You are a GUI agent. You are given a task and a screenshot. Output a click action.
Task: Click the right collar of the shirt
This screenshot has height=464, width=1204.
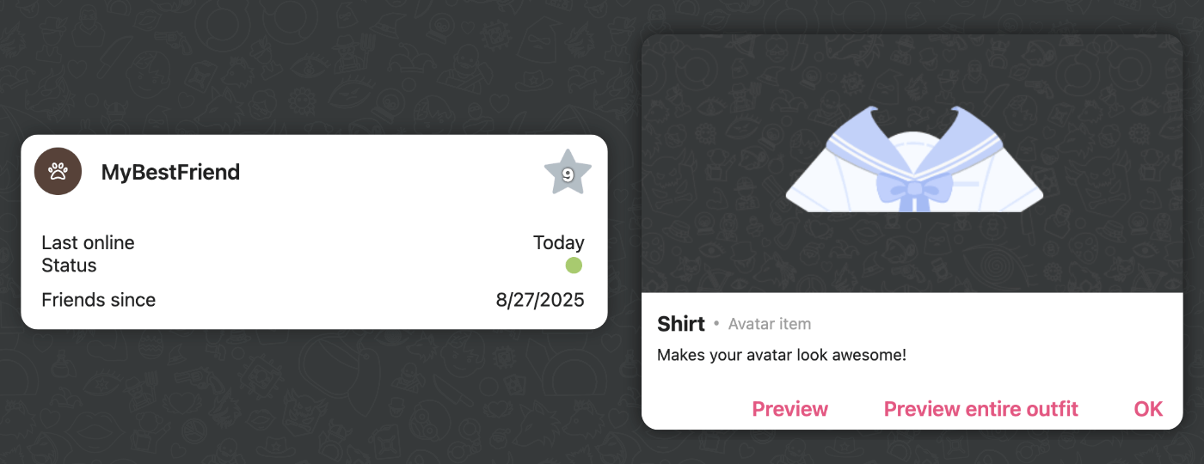976,137
